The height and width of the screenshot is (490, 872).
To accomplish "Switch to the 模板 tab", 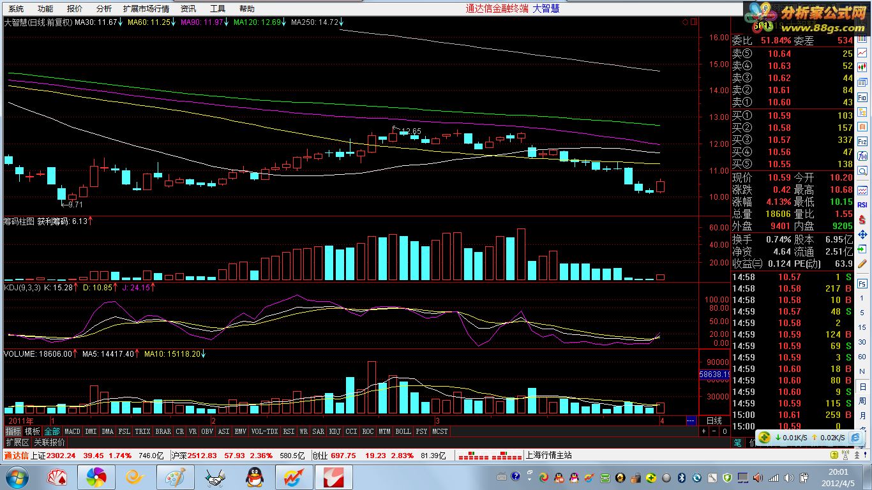I will pyautogui.click(x=33, y=431).
